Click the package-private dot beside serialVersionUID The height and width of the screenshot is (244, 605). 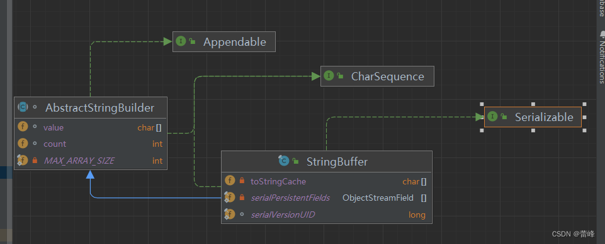(x=242, y=215)
